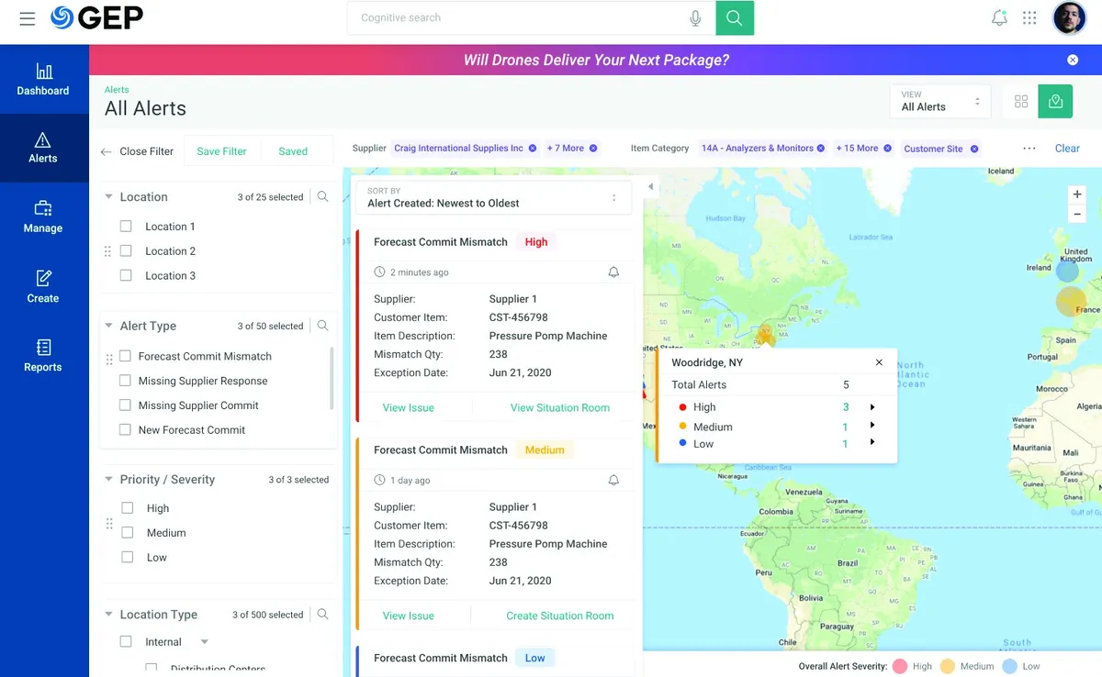This screenshot has width=1102, height=677.
Task: Open Alerts in sidebar
Action: (x=43, y=149)
